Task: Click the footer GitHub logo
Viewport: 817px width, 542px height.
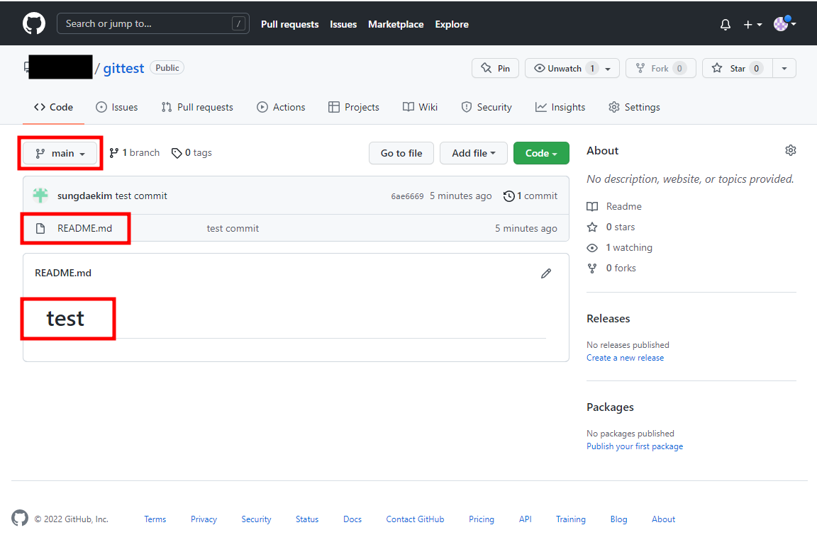Action: 20,518
